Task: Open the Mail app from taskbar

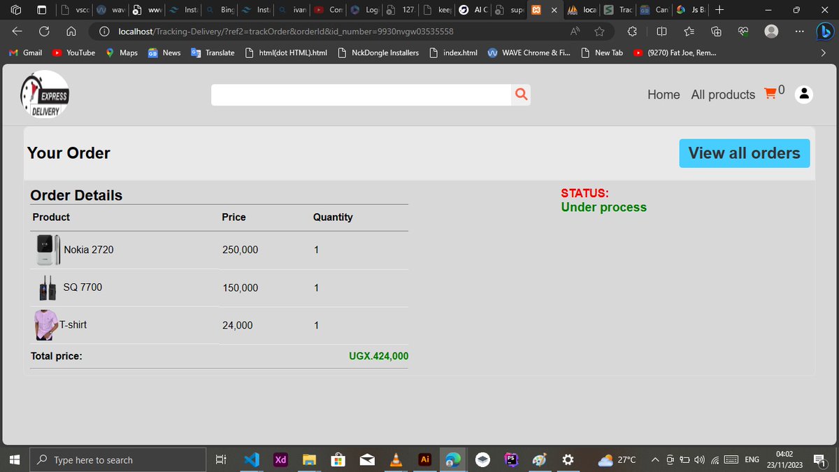Action: pos(366,459)
